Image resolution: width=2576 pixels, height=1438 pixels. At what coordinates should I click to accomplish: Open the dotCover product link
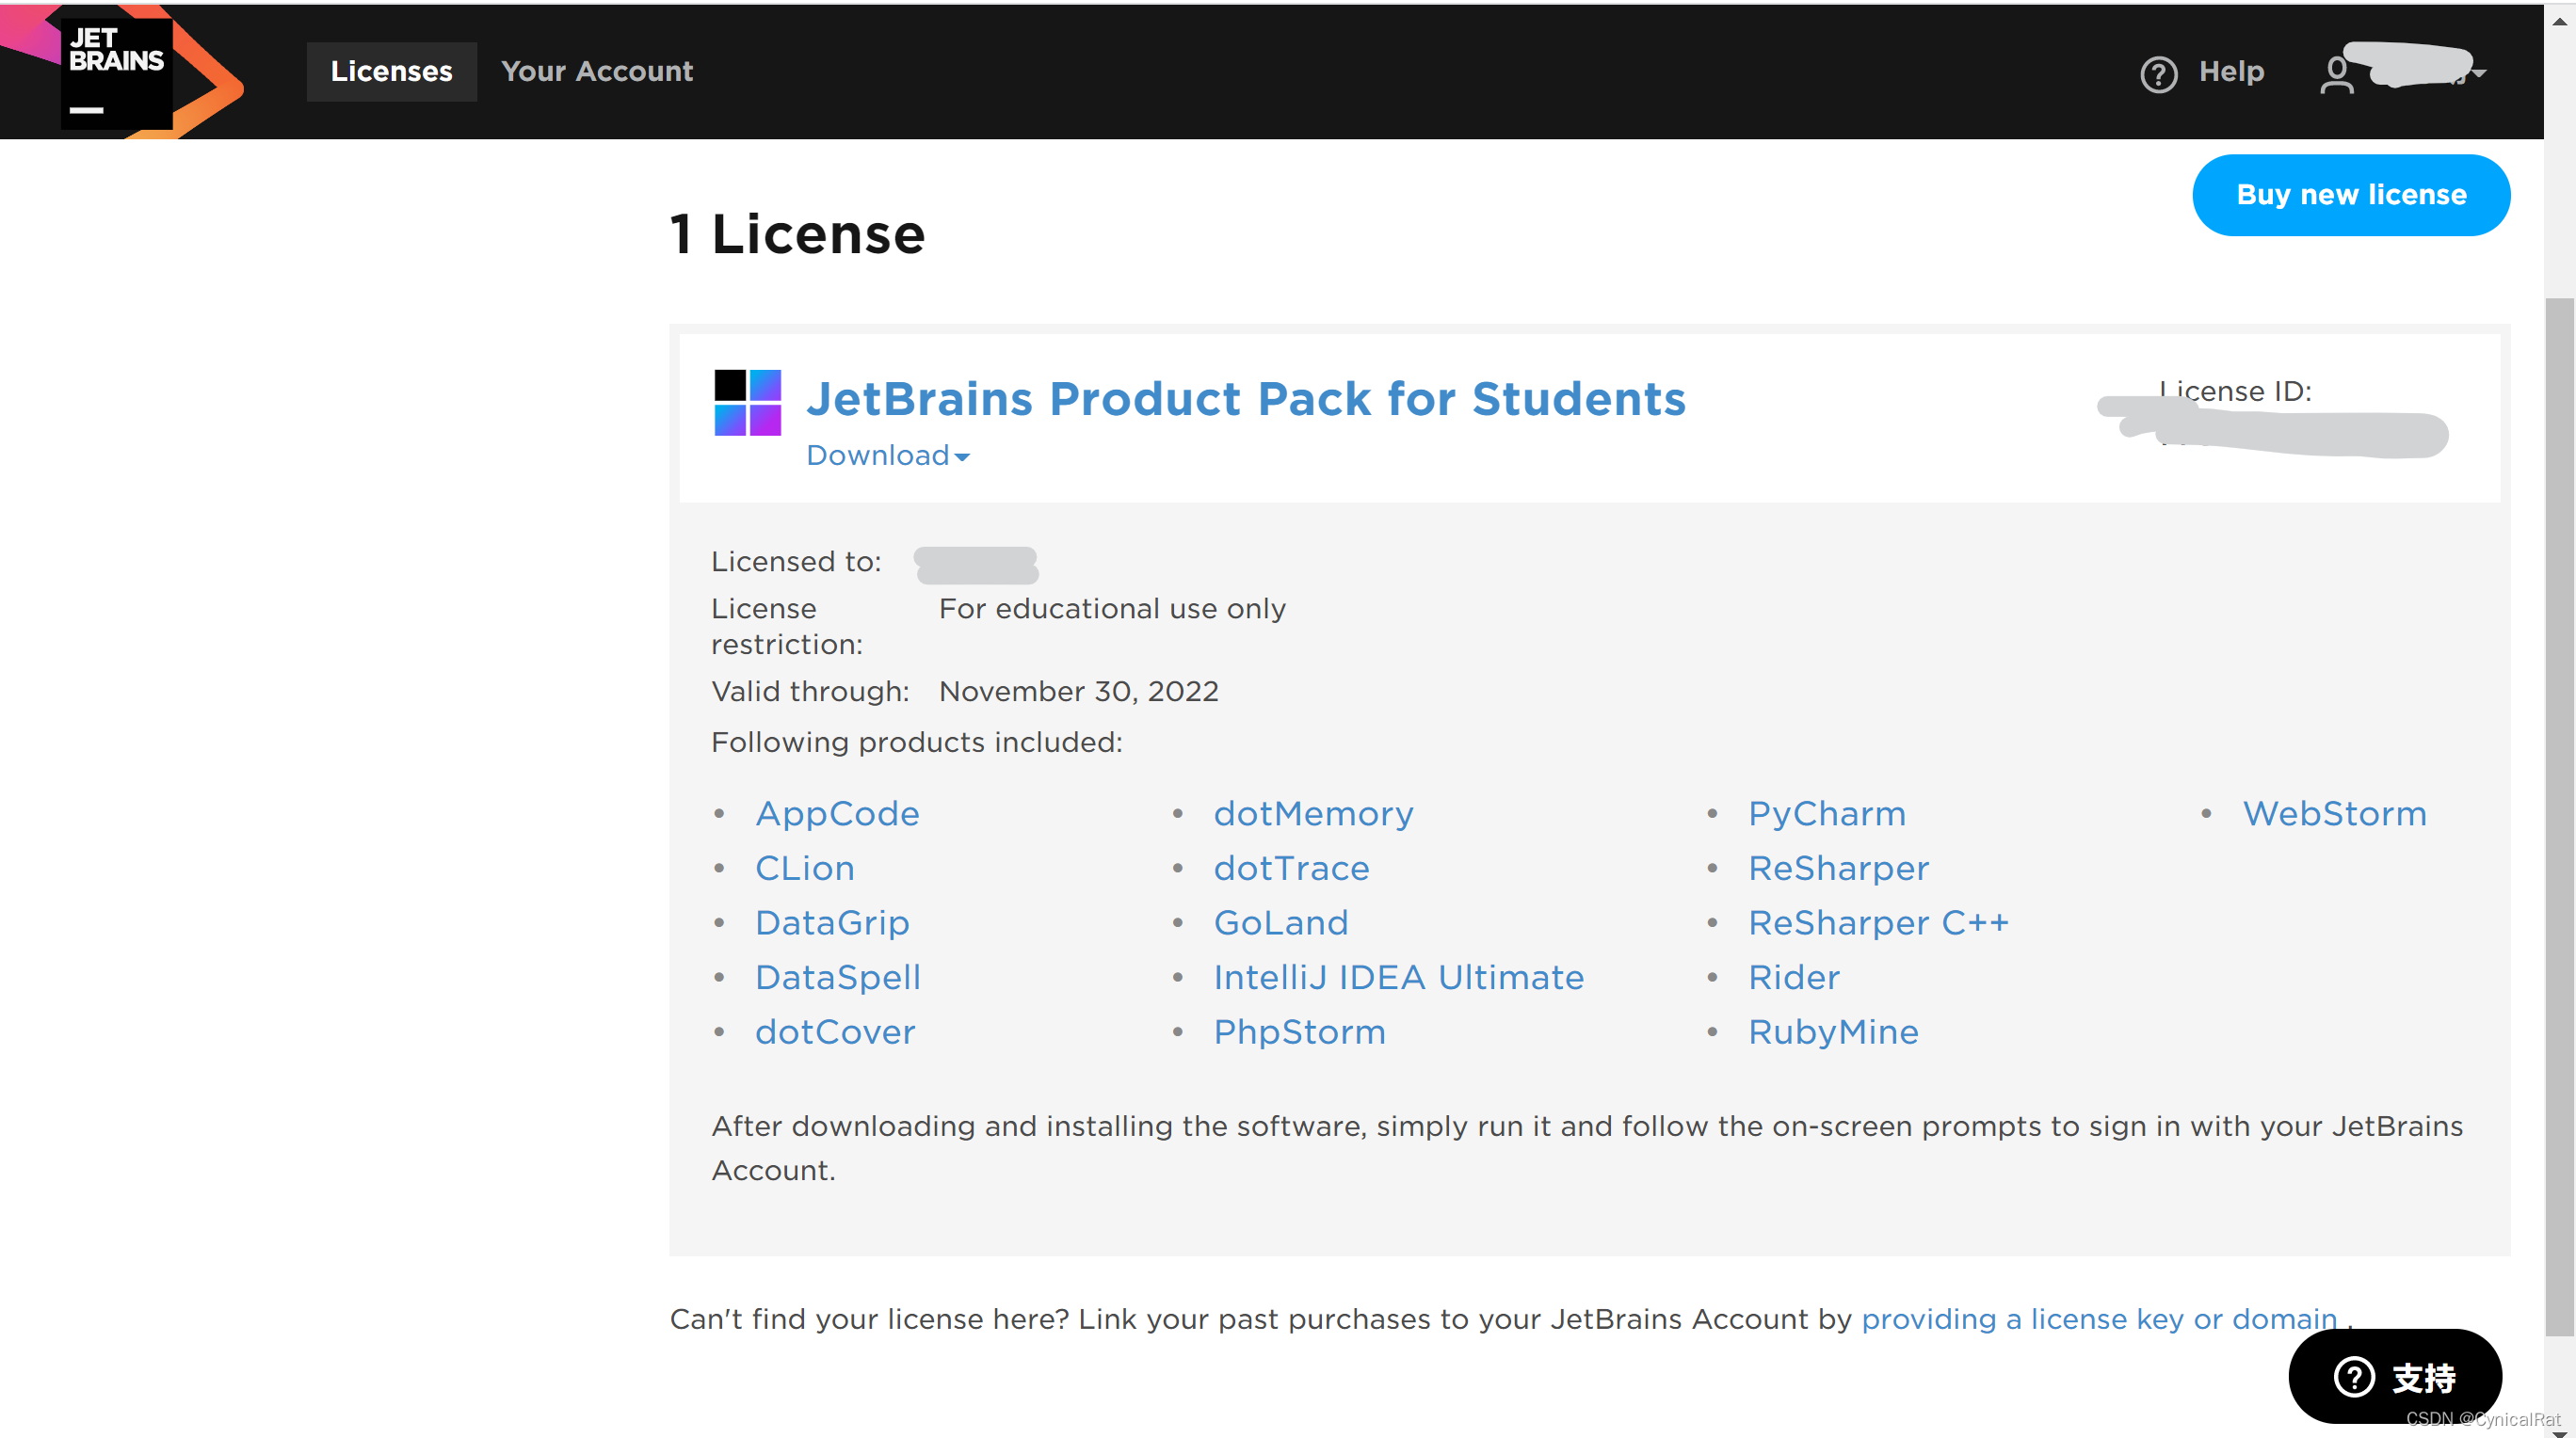[x=835, y=1031]
